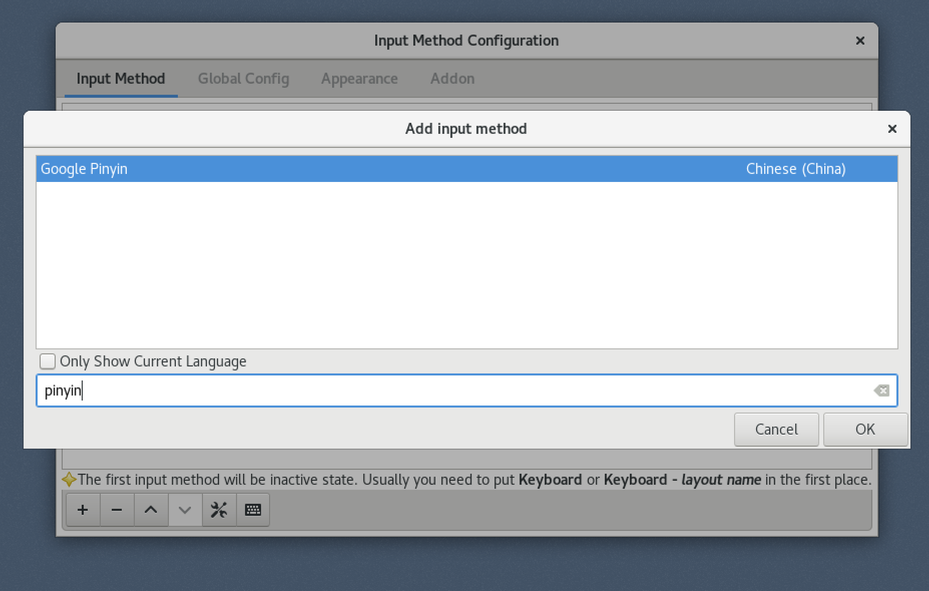Viewport: 929px width, 591px height.
Task: Click the move up arrow icon
Action: [x=151, y=510]
